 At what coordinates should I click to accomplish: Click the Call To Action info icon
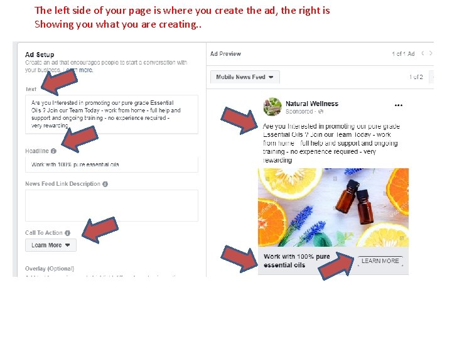pyautogui.click(x=67, y=233)
